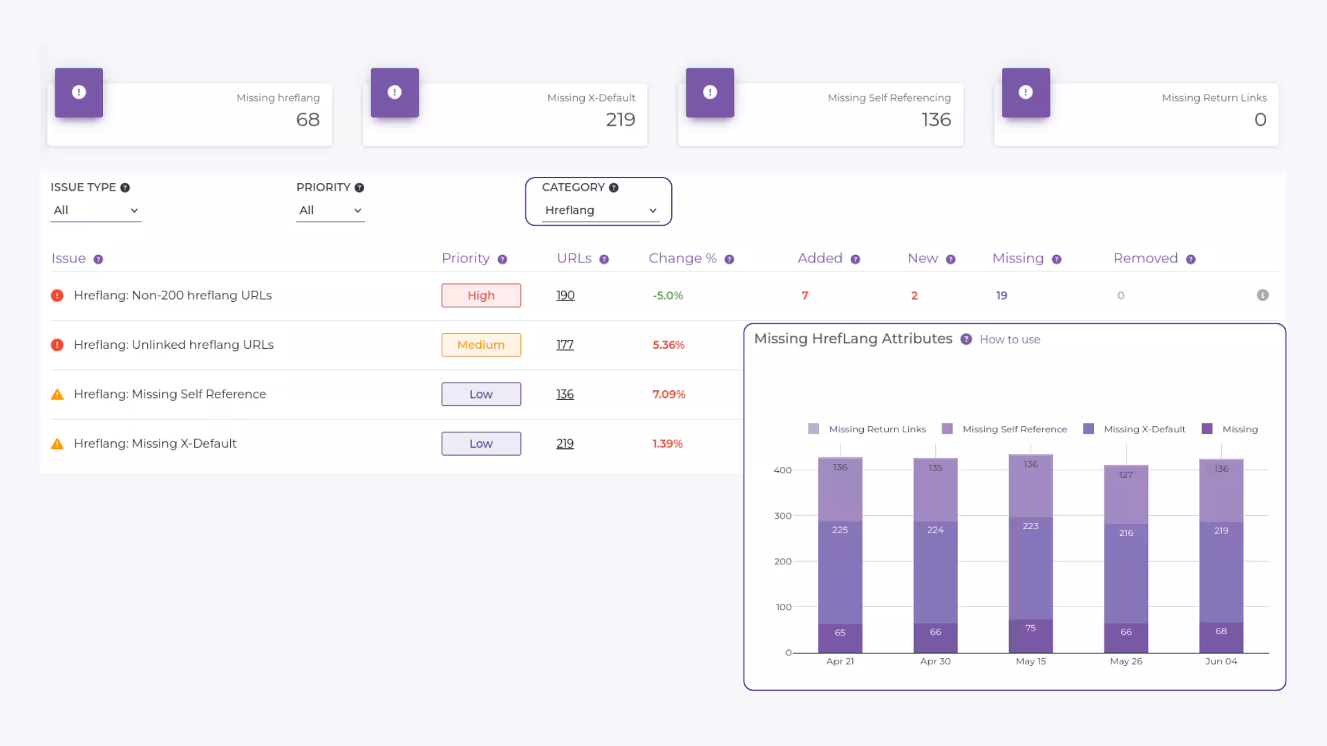Toggle the Missing Return Links legend item
Viewport: 1327px width, 746px height.
pos(868,429)
